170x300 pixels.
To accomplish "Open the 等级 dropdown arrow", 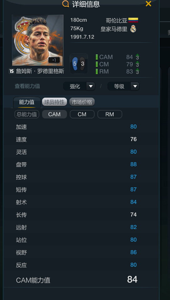I will [135, 86].
